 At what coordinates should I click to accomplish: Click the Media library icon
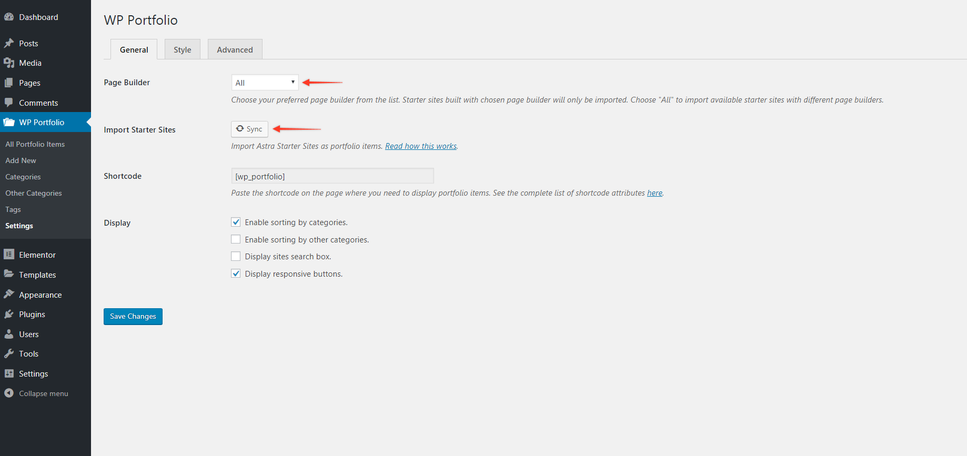9,63
